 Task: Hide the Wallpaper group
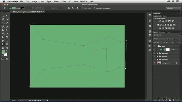(154, 53)
